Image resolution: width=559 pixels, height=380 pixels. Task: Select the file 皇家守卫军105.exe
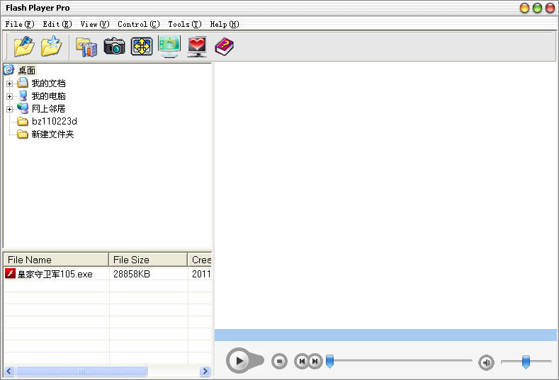click(55, 274)
